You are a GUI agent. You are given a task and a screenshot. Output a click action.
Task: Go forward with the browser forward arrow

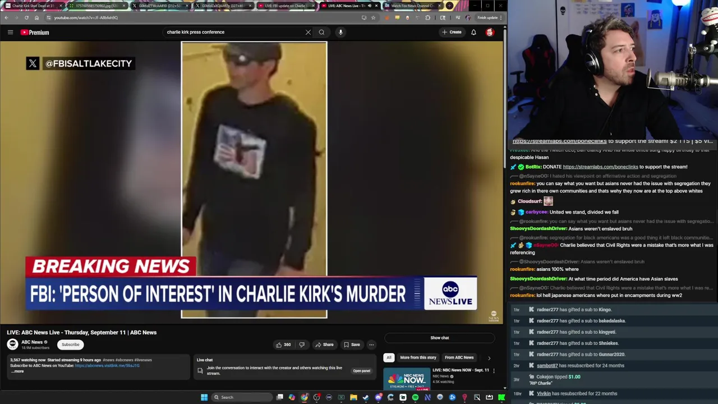[x=16, y=17]
